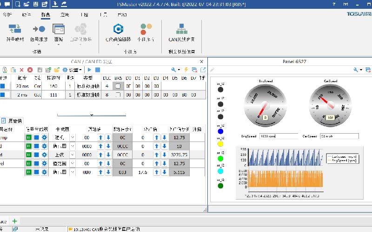Image resolution: width=372 pixels, height=232 pixels.
Task: Click the yellow indicator LED in panel
Action: [220, 144]
